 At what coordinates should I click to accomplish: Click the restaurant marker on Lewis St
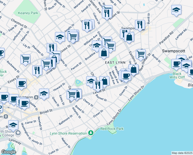point(98,86)
